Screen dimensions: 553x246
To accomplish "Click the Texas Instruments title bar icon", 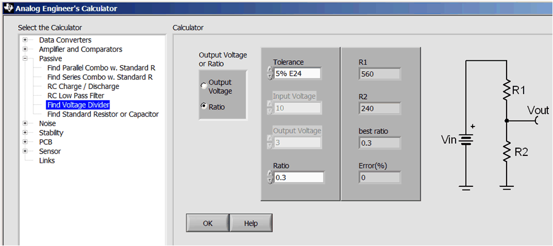I will pos(7,8).
